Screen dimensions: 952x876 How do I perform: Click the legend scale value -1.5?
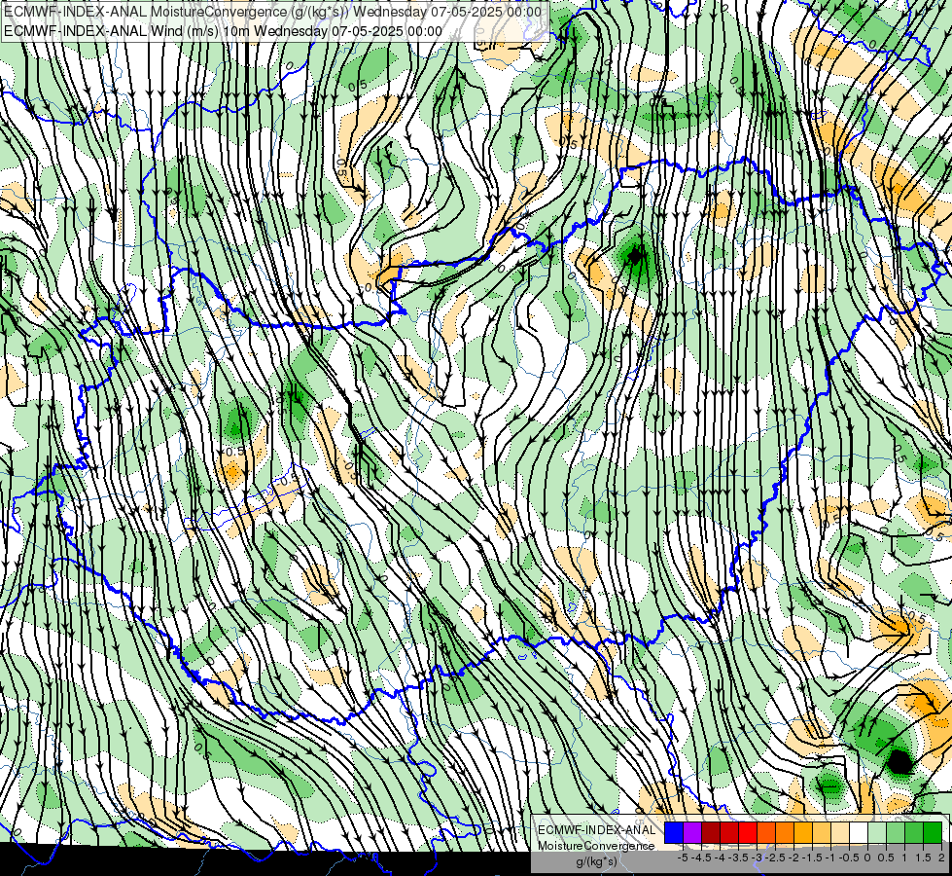812,858
